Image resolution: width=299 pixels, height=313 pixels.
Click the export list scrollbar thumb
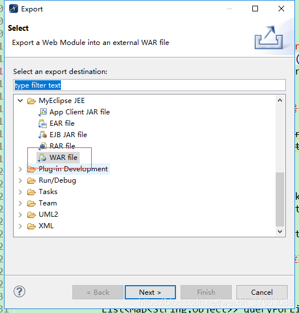coord(280,199)
